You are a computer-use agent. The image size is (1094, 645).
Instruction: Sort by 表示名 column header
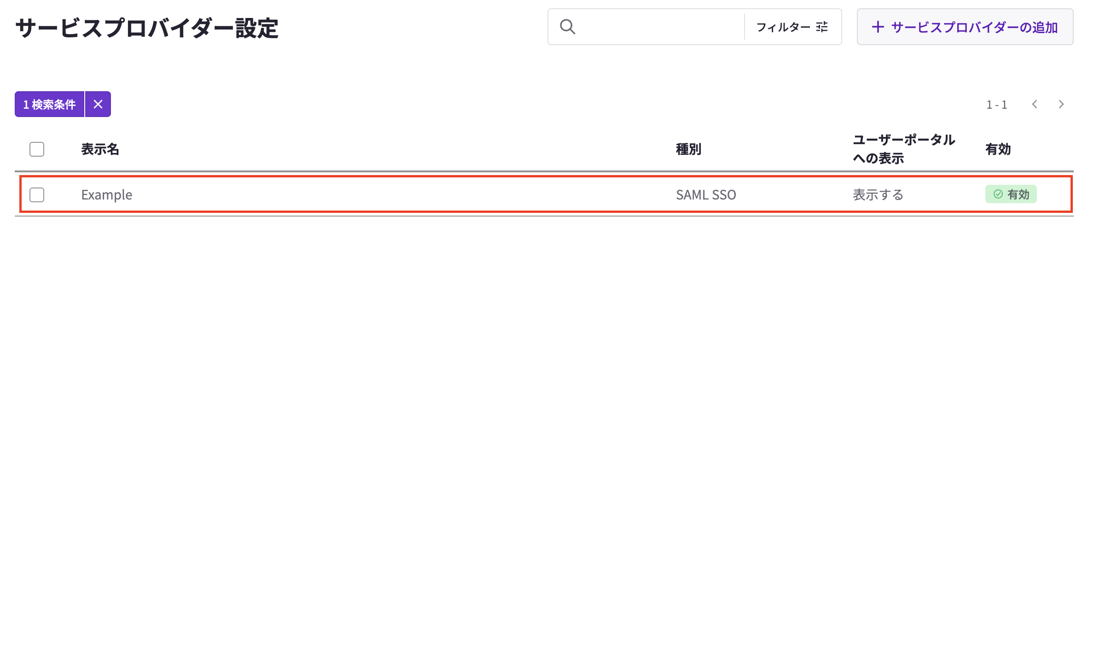100,149
